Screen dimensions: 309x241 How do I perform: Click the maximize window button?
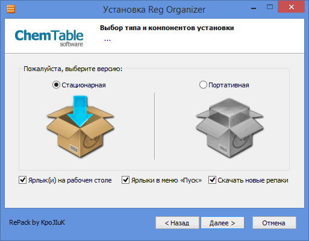[x=270, y=7]
